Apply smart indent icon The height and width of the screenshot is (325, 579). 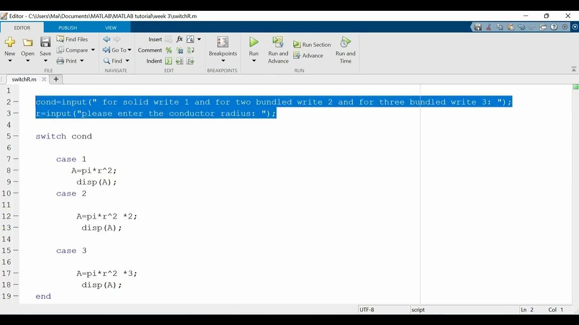[x=169, y=61]
